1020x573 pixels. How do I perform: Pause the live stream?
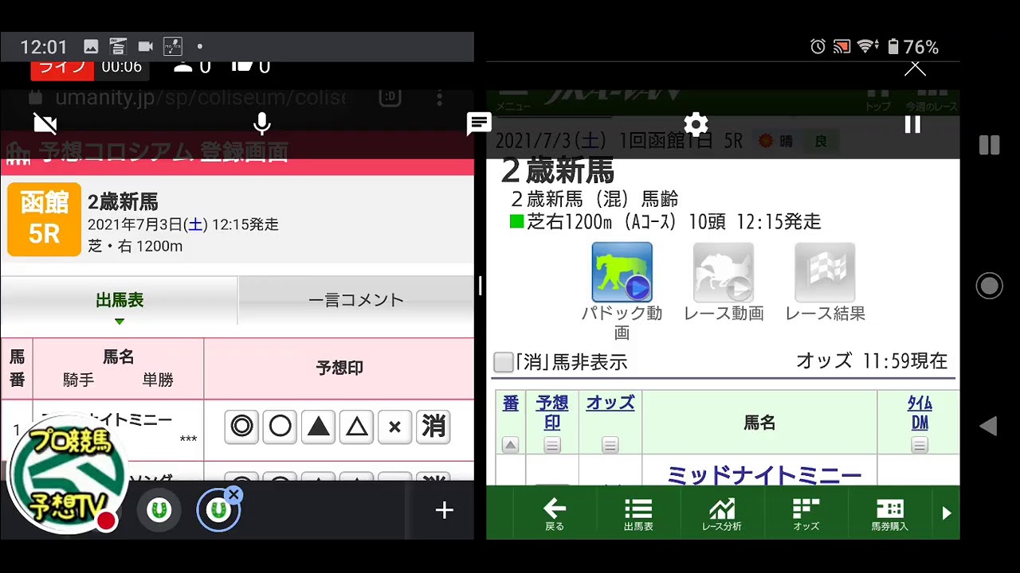coord(912,124)
